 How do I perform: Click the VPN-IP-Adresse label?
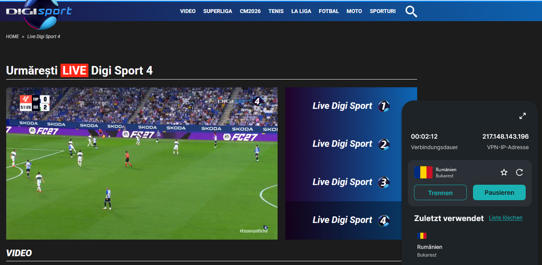tap(508, 147)
